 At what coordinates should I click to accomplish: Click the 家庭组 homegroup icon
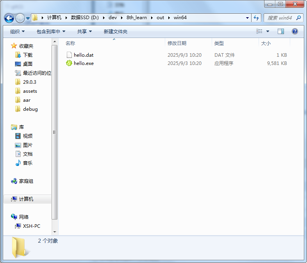(x=14, y=181)
